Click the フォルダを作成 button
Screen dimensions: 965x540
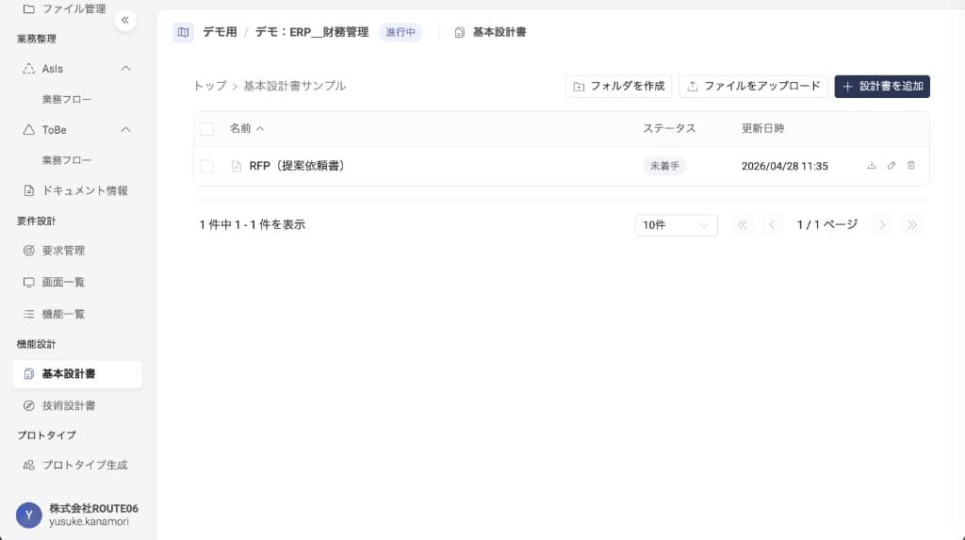pos(618,86)
